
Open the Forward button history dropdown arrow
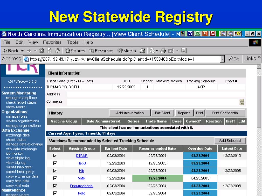(x=35, y=51)
